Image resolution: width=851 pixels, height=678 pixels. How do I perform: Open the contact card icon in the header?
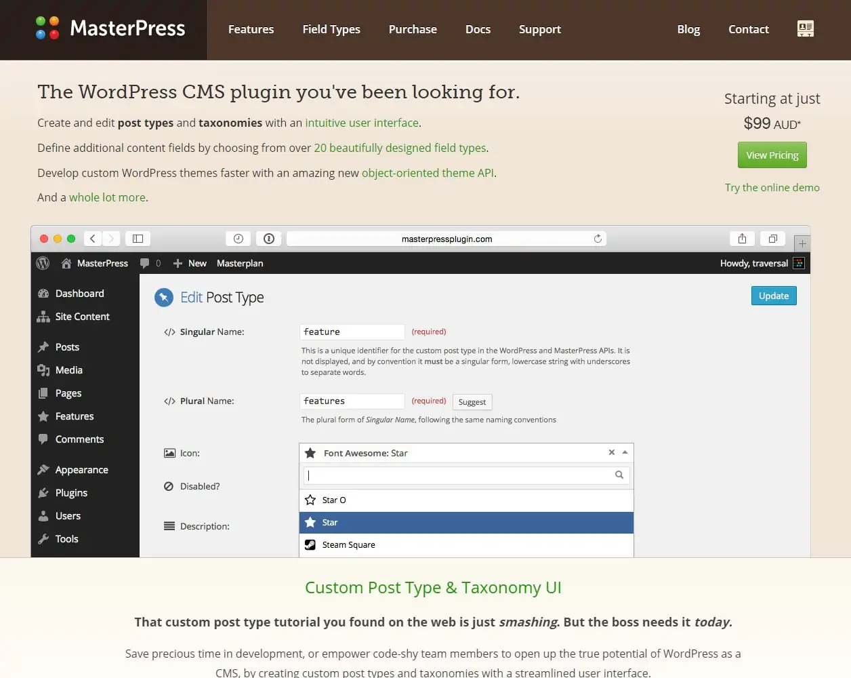[806, 28]
